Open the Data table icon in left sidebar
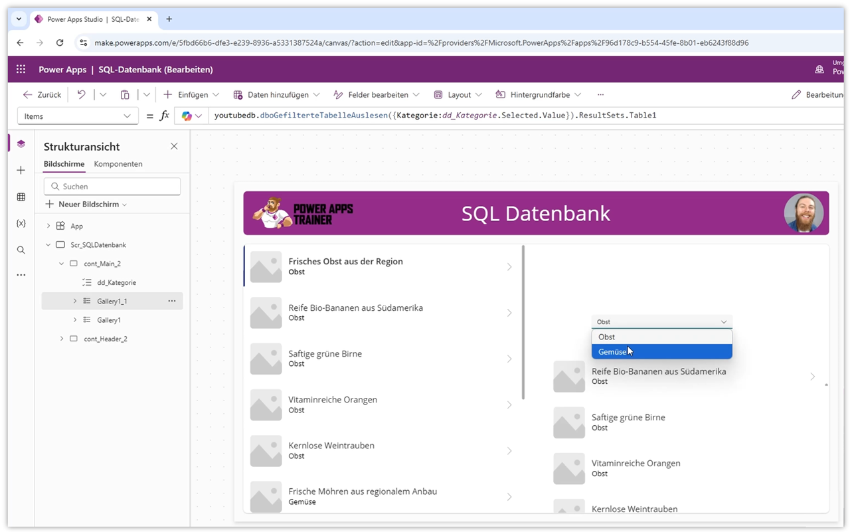The image size is (850, 532). point(21,197)
